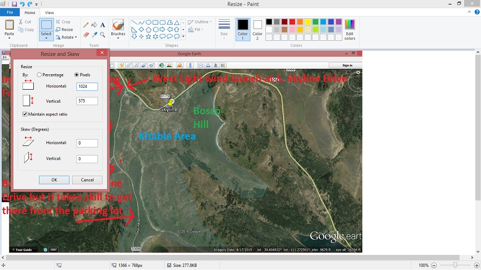
Task: Select the Pixels radio button
Action: (x=77, y=75)
